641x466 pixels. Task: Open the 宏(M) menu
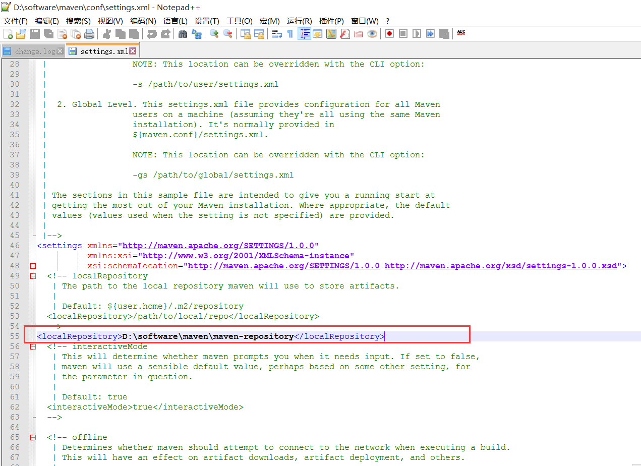point(270,21)
